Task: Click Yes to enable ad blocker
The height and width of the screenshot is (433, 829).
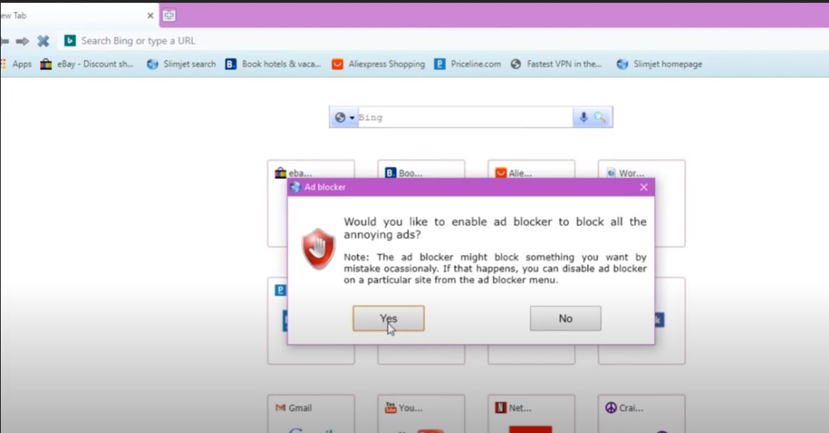Action: [x=388, y=318]
